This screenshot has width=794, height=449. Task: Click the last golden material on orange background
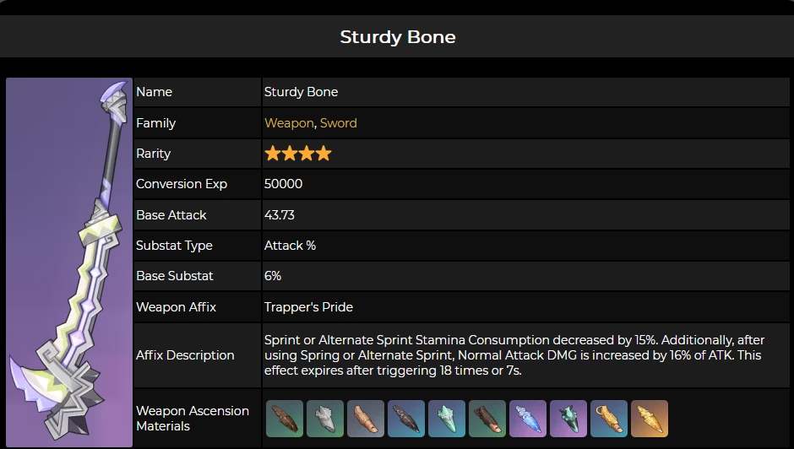[x=650, y=419]
